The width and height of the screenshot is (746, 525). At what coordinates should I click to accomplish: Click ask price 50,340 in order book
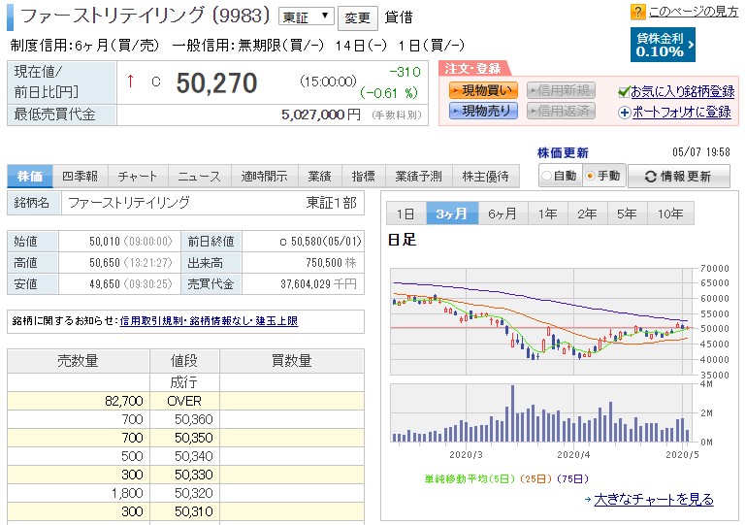pos(194,456)
